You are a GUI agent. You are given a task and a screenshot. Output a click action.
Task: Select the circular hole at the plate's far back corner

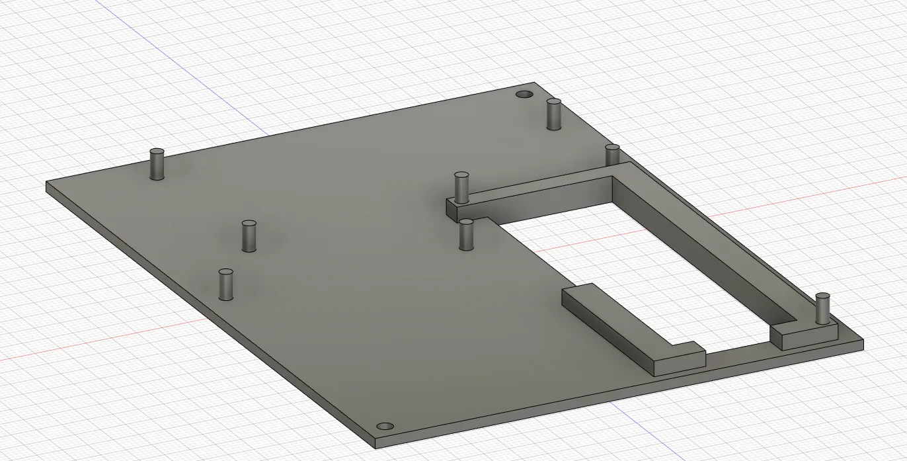coord(525,95)
